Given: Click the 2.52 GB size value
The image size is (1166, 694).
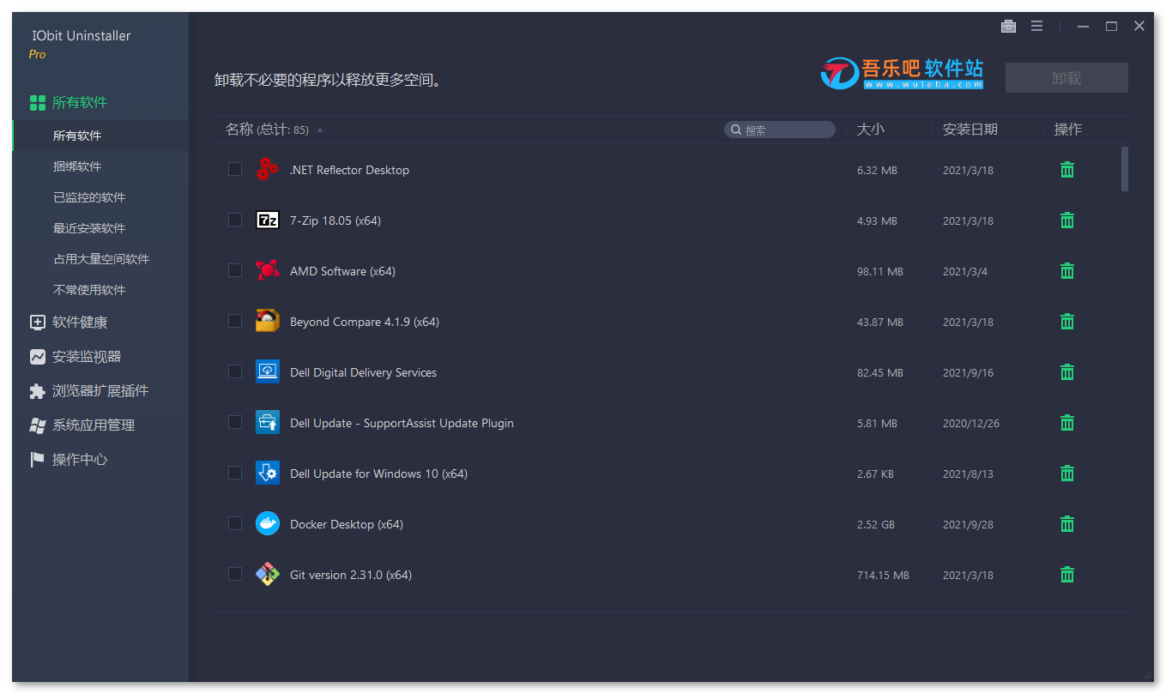Looking at the screenshot, I should coord(877,524).
